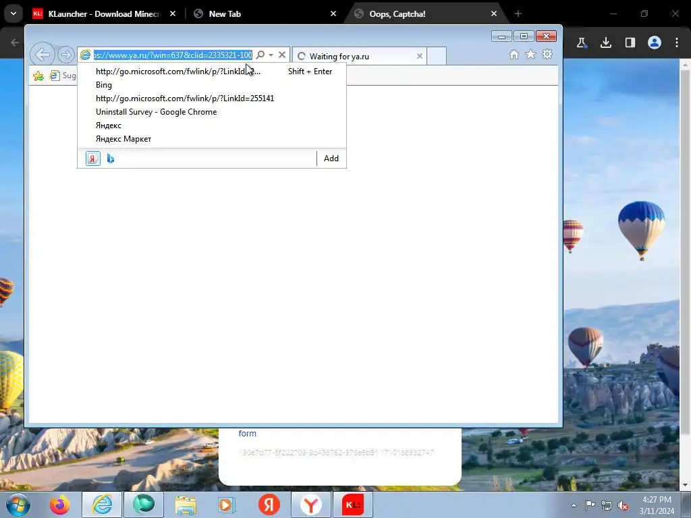
Task: Close the New Tab Chrome tab
Action: click(333, 13)
